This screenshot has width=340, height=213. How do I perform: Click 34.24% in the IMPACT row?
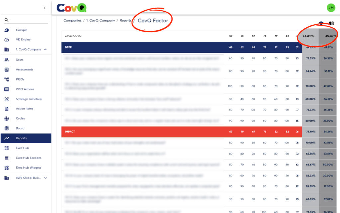tap(328, 132)
